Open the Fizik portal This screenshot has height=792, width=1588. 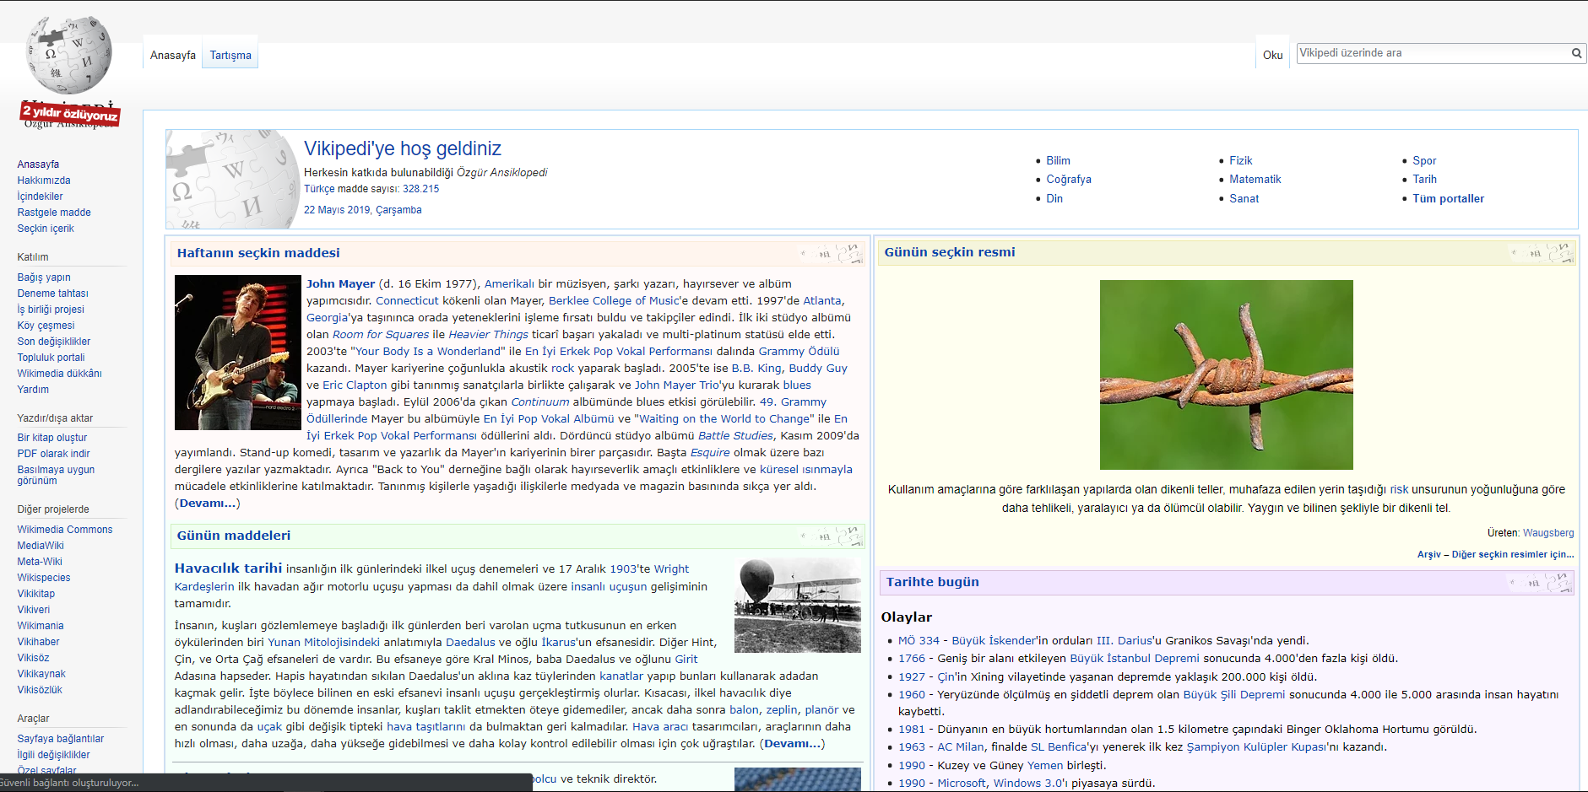point(1240,160)
